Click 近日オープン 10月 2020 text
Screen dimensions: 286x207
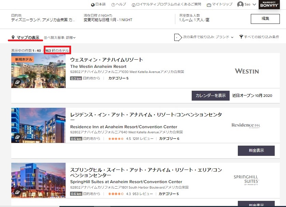[x=252, y=95]
